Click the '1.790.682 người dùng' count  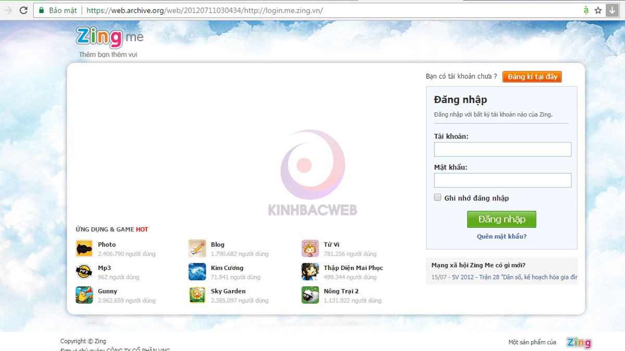240,254
